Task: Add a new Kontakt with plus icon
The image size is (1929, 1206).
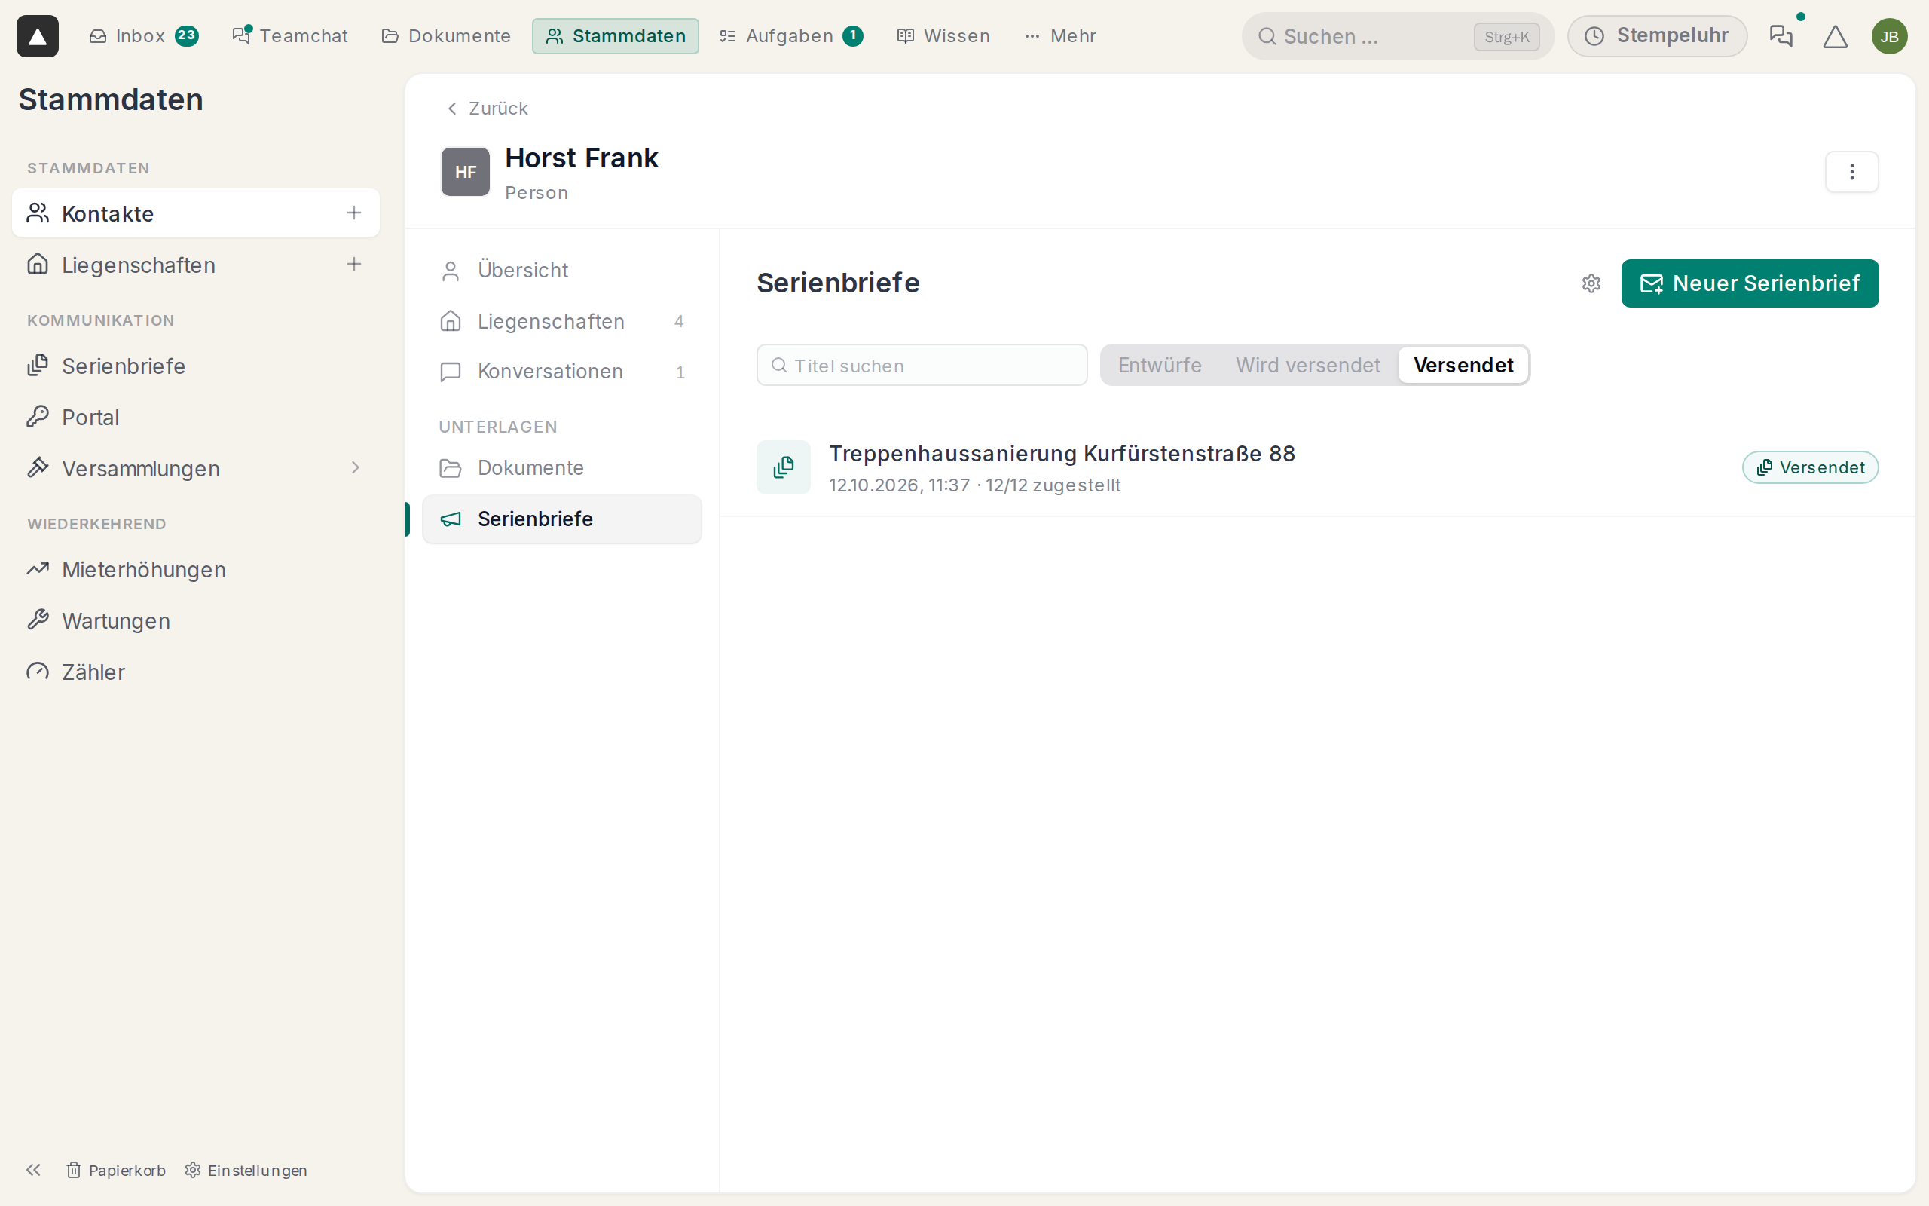Action: (x=354, y=213)
